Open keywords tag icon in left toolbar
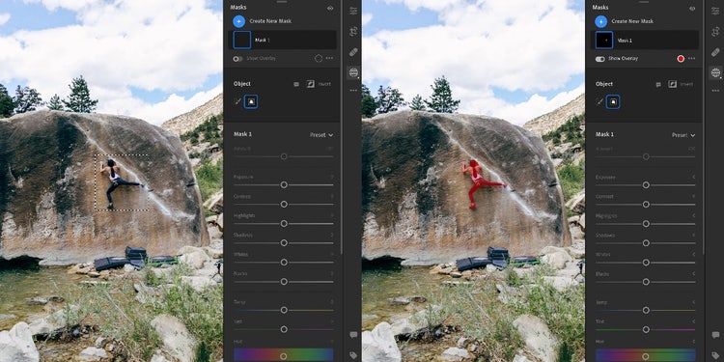 pos(353,355)
